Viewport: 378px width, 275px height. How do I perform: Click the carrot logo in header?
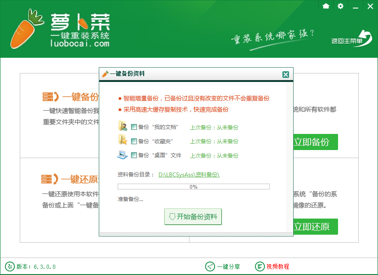27,29
